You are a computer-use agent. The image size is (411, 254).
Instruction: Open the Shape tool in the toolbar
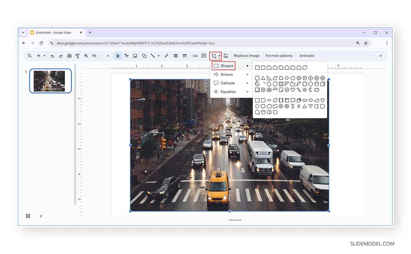click(x=144, y=56)
